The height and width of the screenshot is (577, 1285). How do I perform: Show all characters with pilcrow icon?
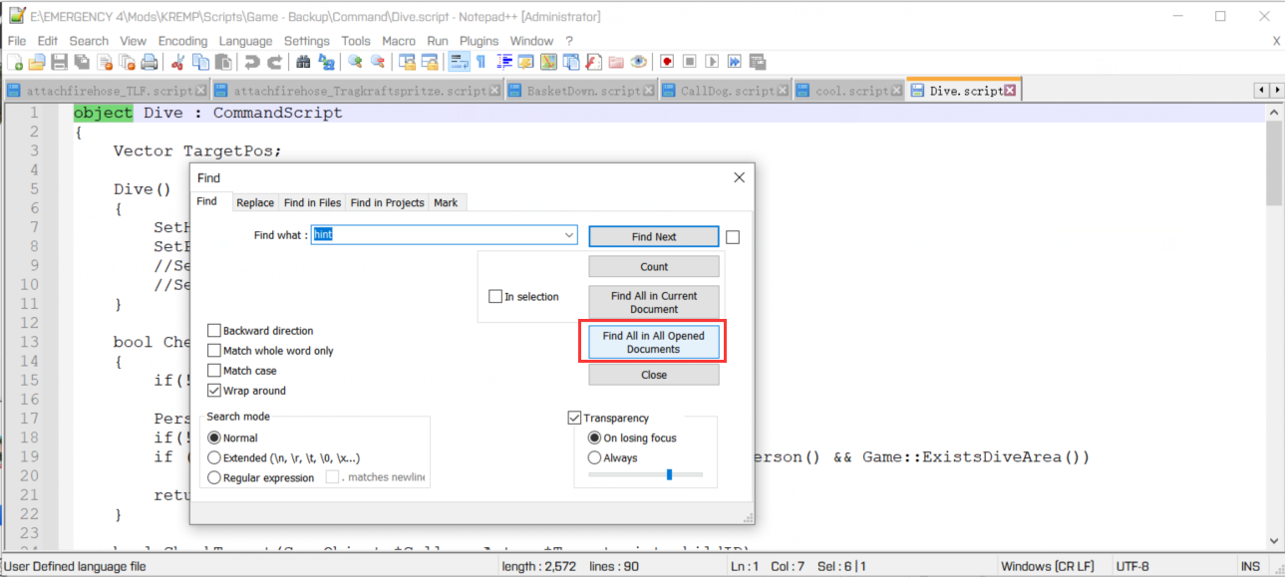pyautogui.click(x=482, y=62)
